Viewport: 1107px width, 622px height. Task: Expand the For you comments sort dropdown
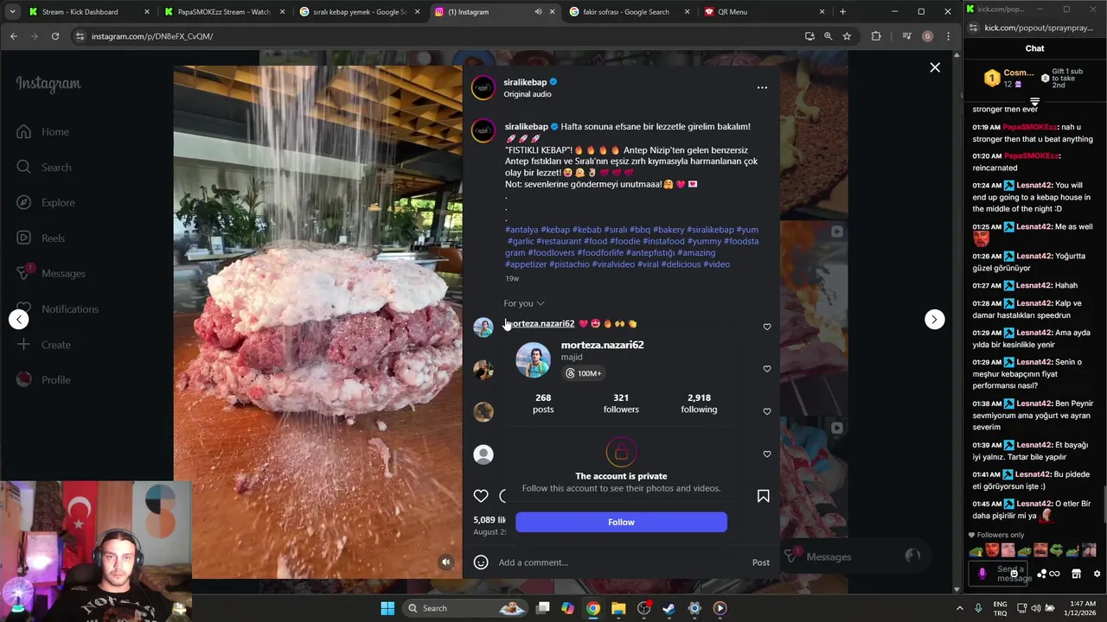pyautogui.click(x=524, y=303)
